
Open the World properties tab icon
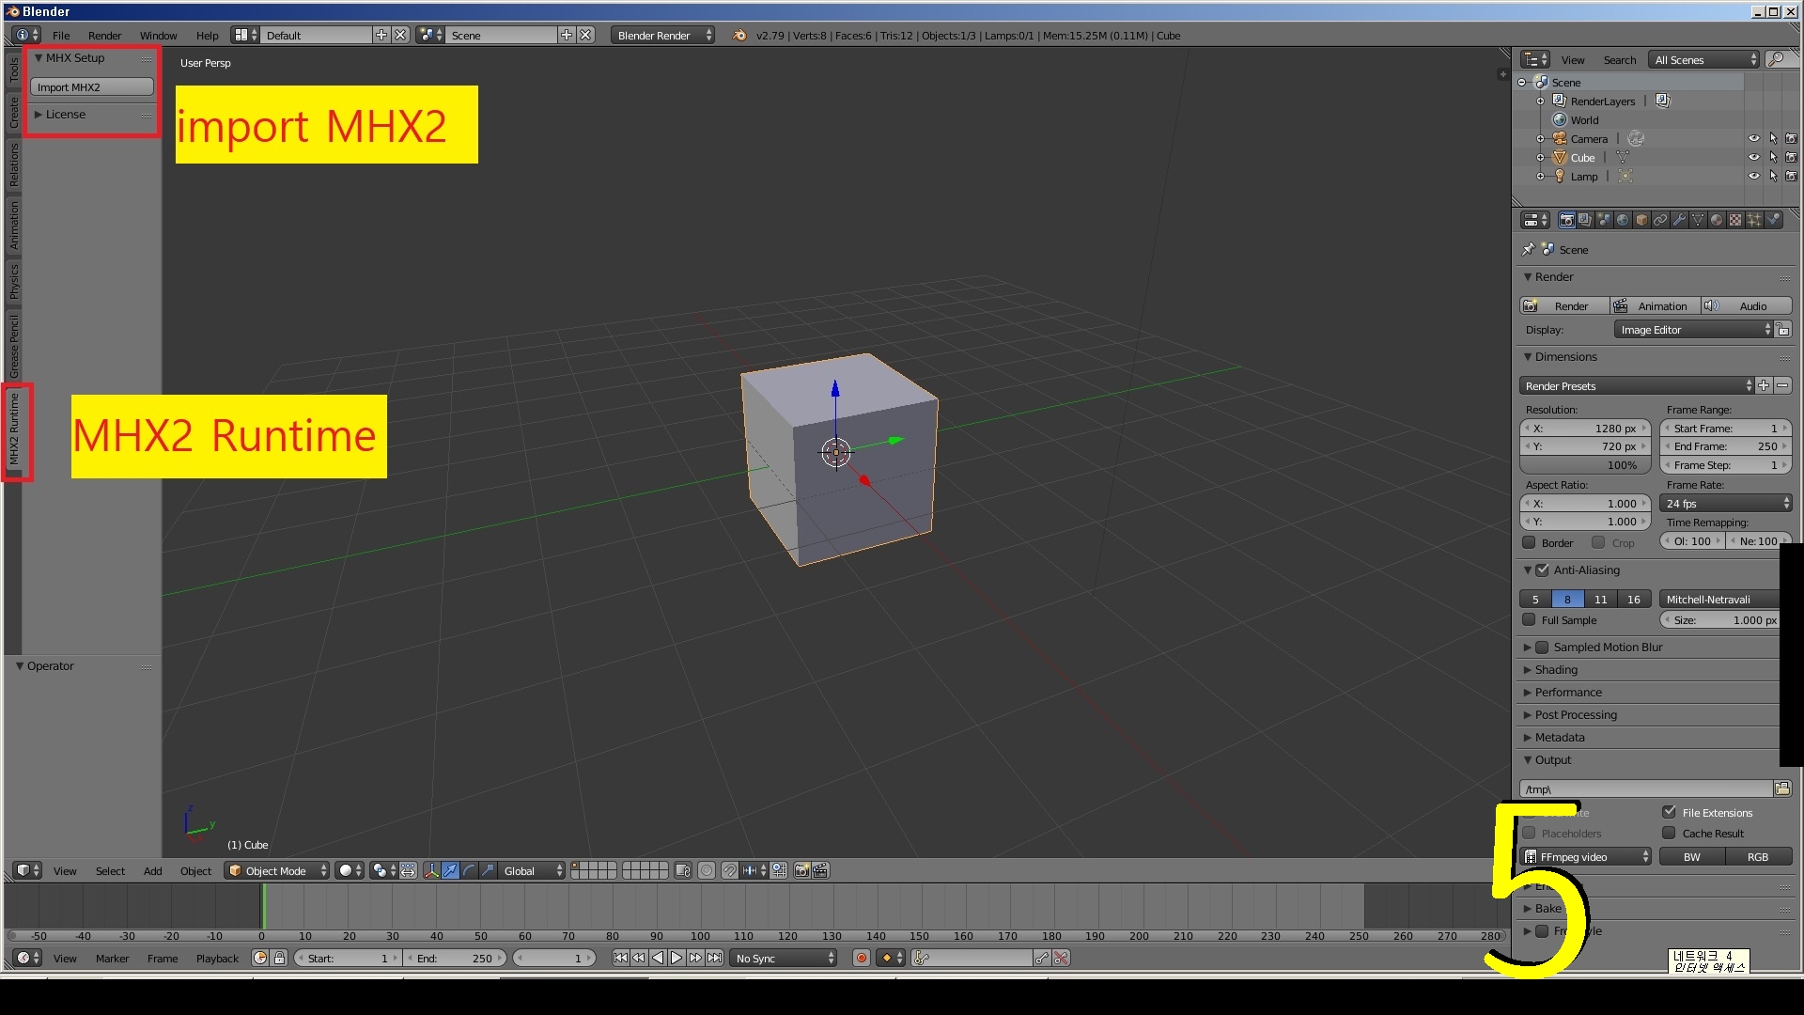point(1623,220)
